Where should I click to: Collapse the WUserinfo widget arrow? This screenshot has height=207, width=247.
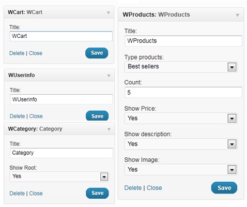(x=109, y=76)
